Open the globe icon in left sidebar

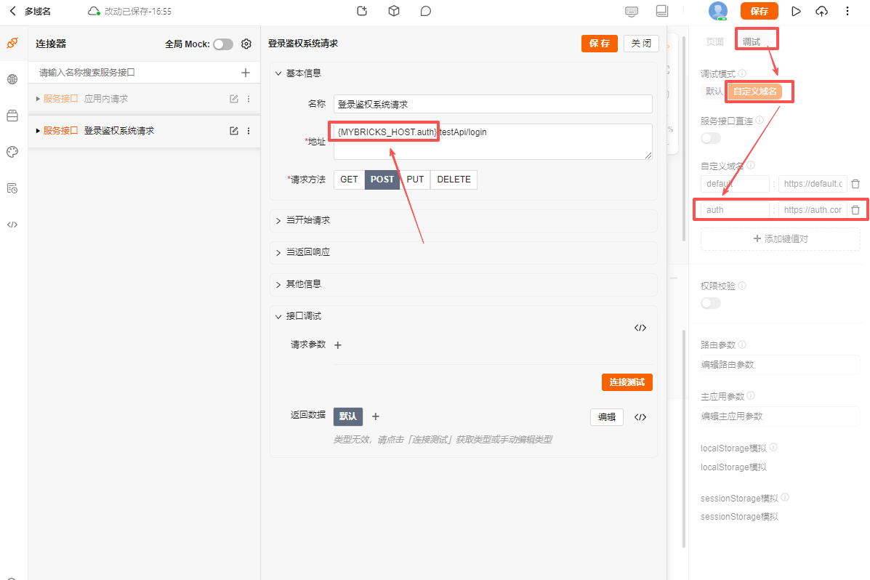[x=12, y=80]
